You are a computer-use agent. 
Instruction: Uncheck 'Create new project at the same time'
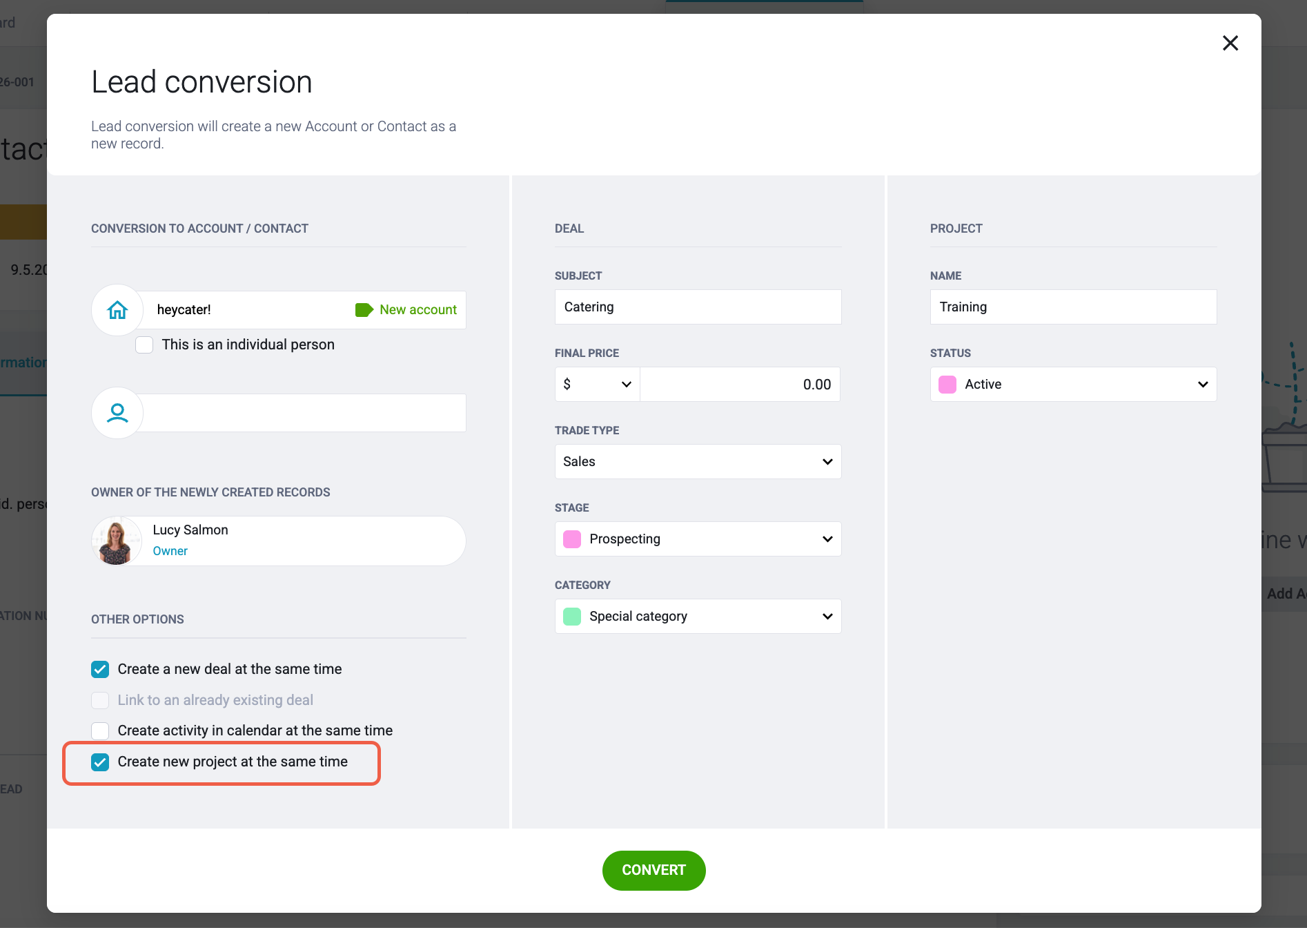(100, 762)
